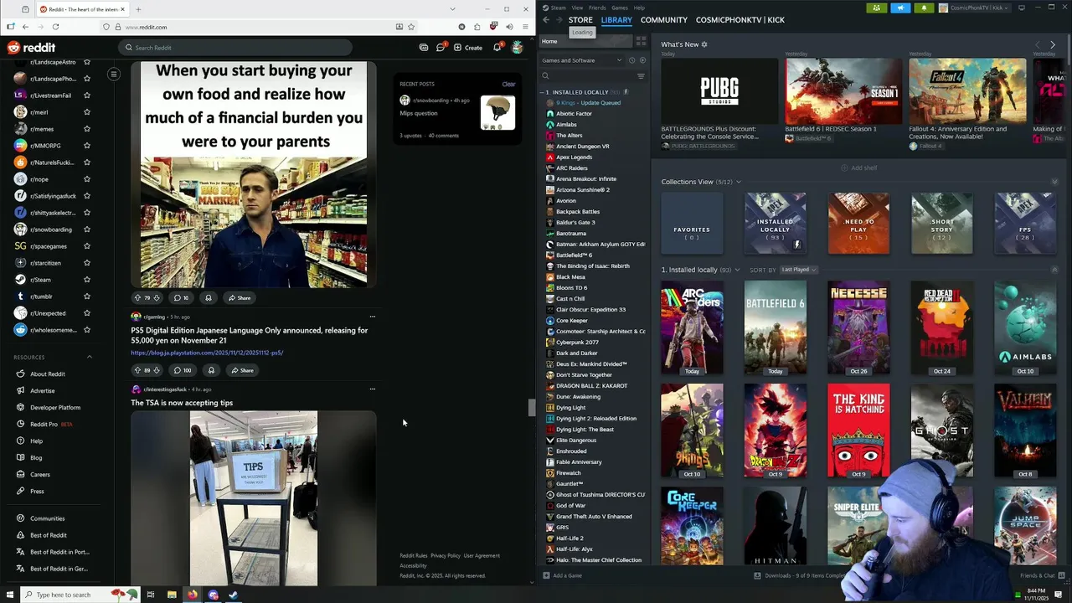Screen dimensions: 1072x603
Task: Open Steam Help menu
Action: (x=639, y=8)
